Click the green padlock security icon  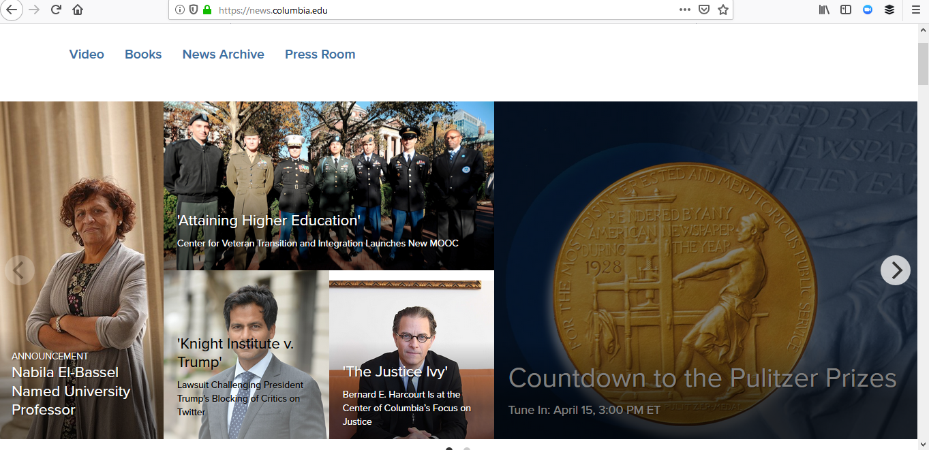(207, 10)
